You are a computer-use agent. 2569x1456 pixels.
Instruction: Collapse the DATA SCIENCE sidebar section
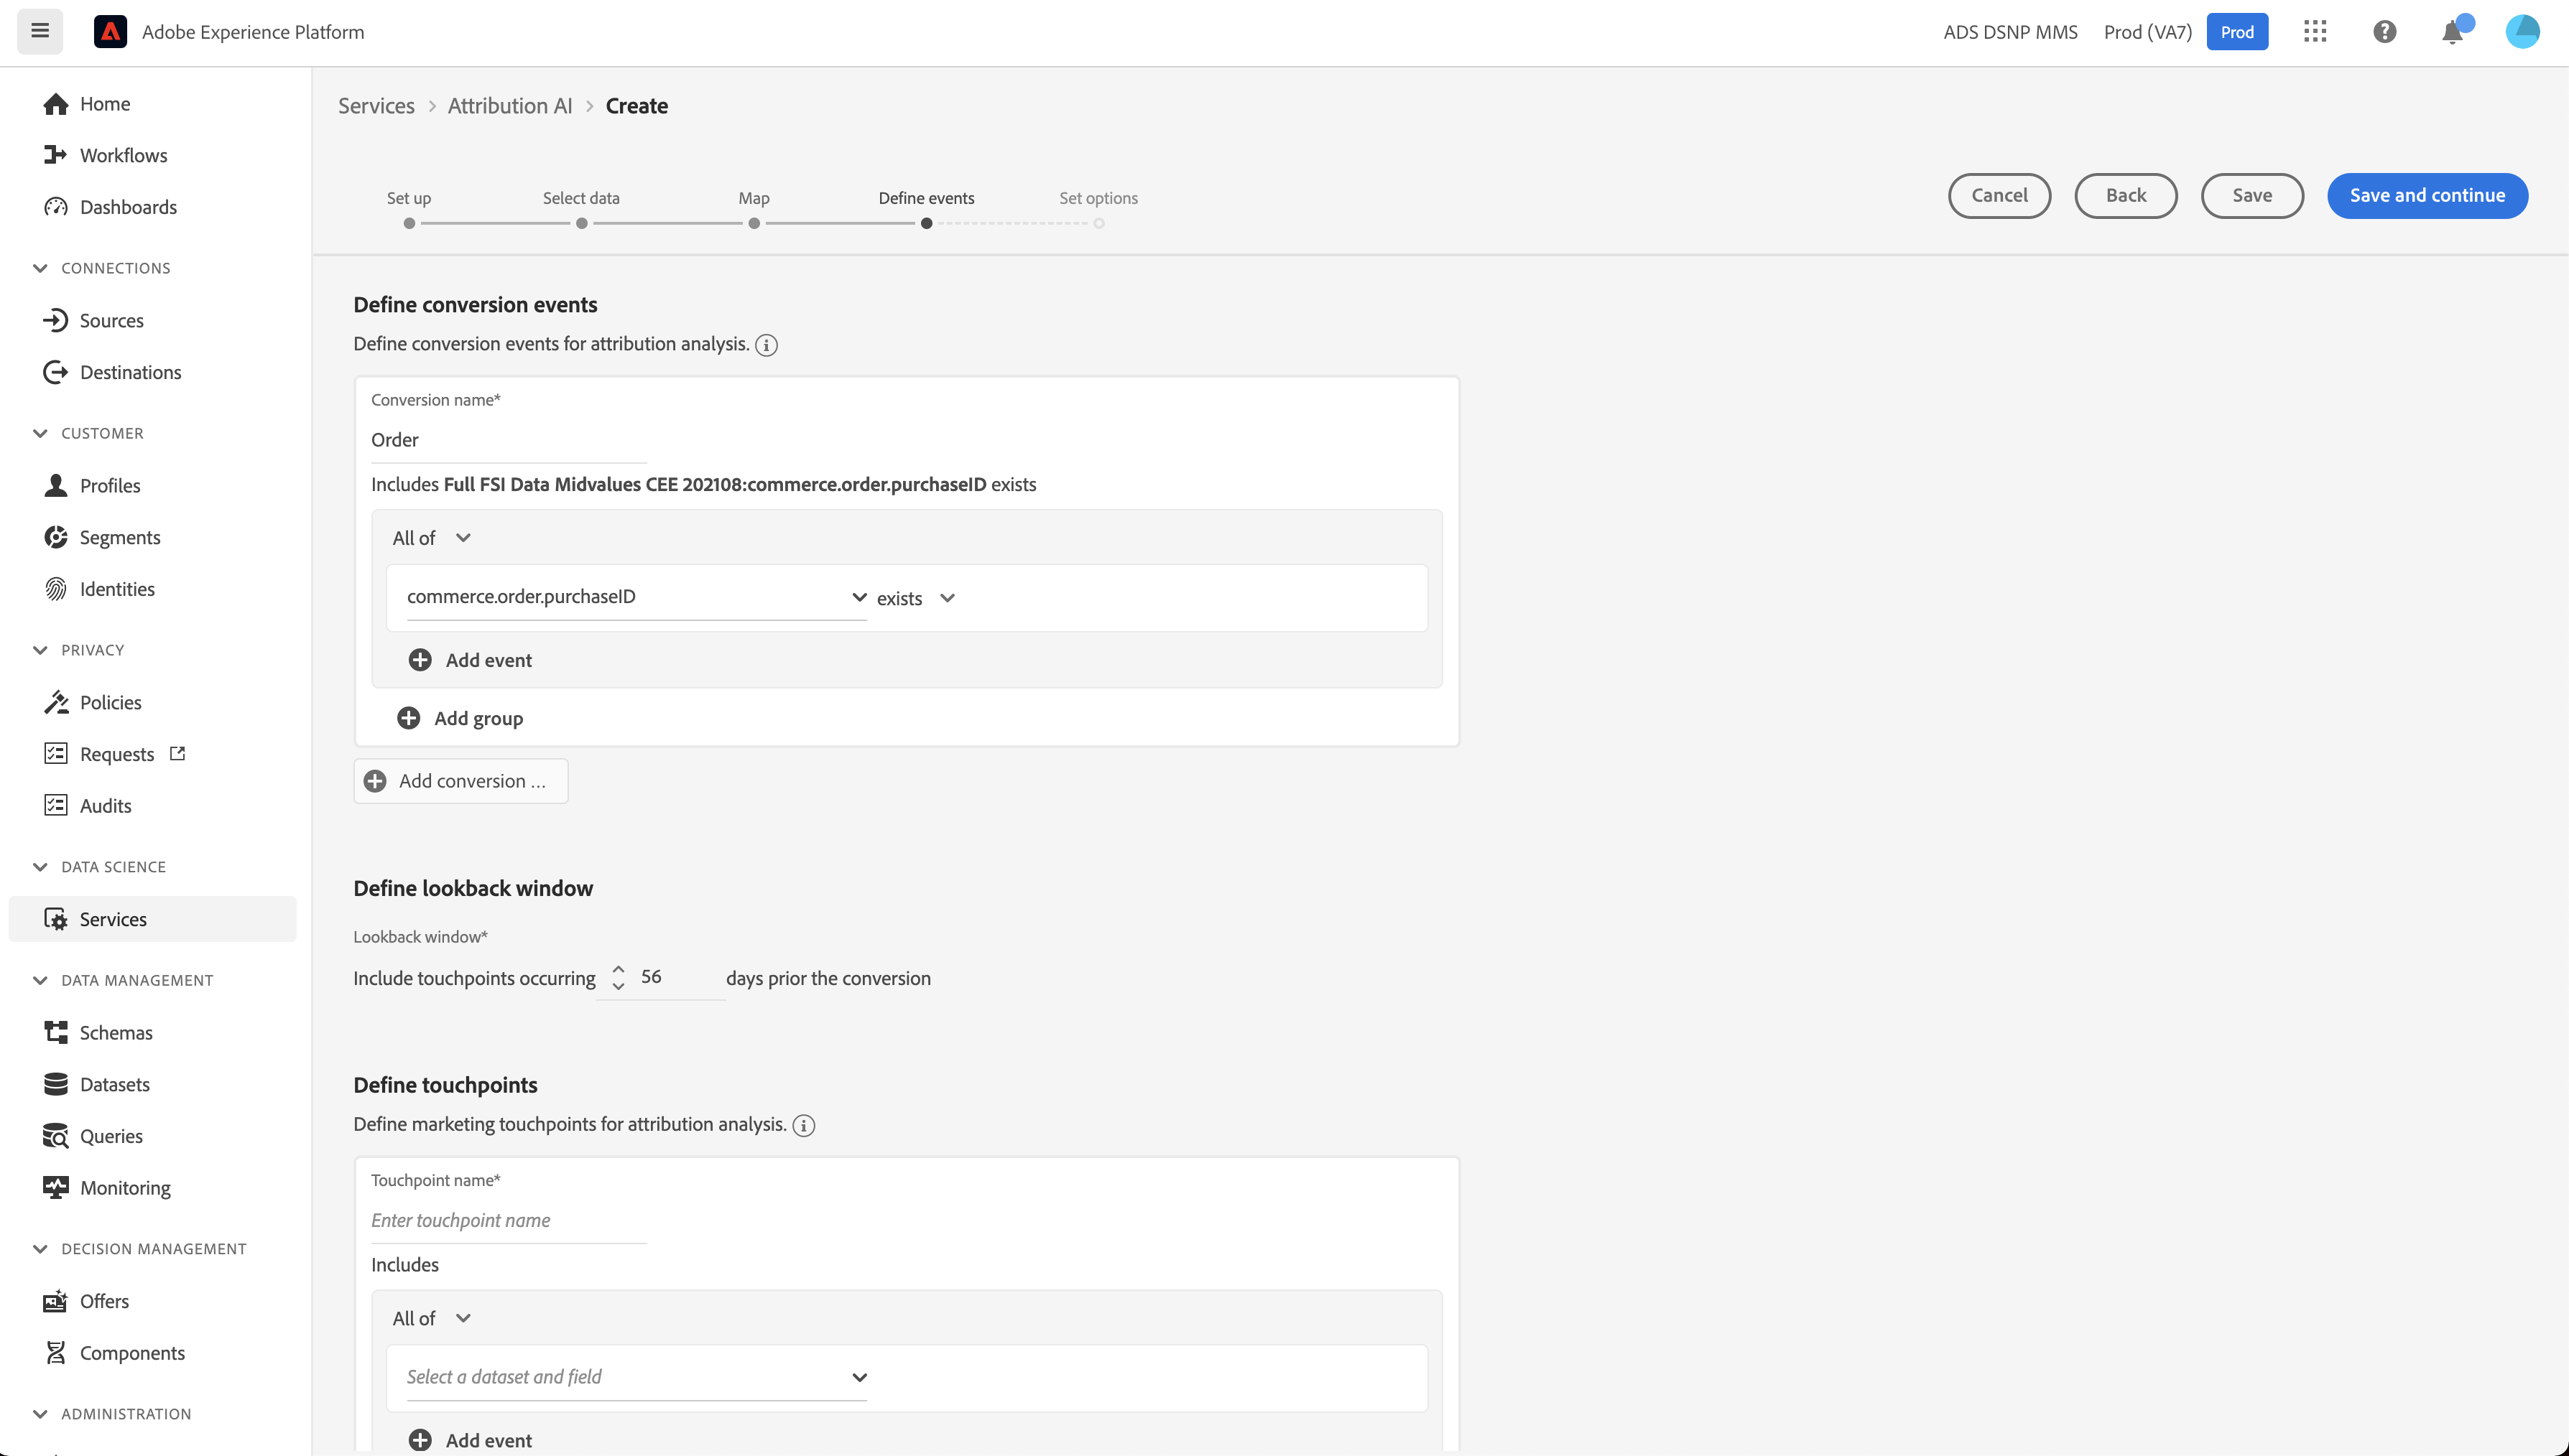40,867
